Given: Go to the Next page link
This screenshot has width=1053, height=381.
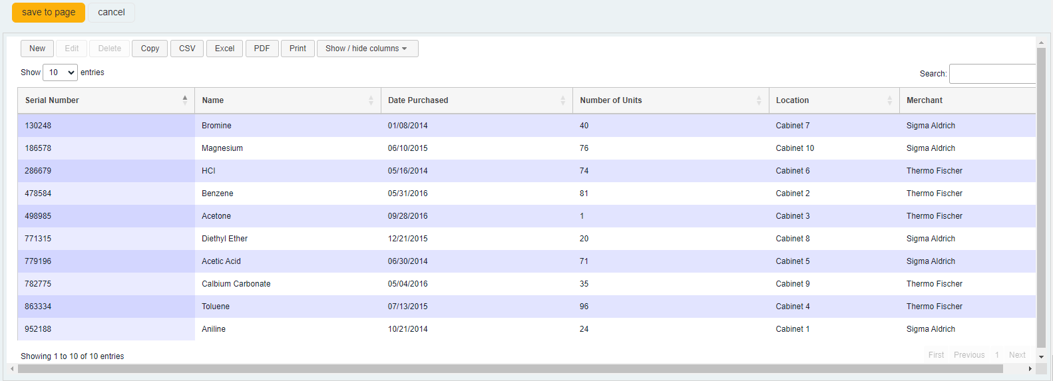Looking at the screenshot, I should 1016,355.
